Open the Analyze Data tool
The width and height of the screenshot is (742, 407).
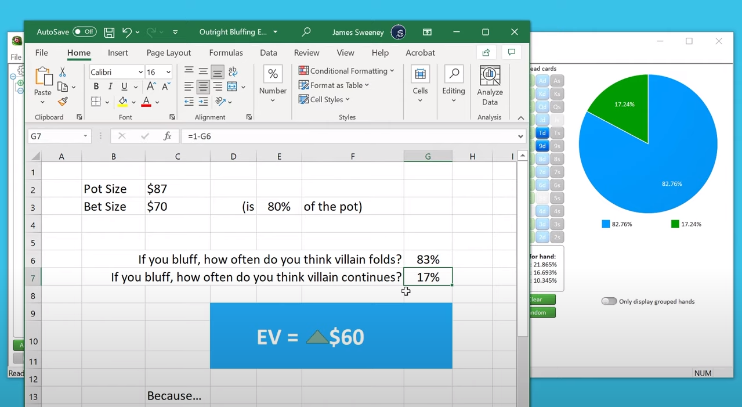[490, 85]
